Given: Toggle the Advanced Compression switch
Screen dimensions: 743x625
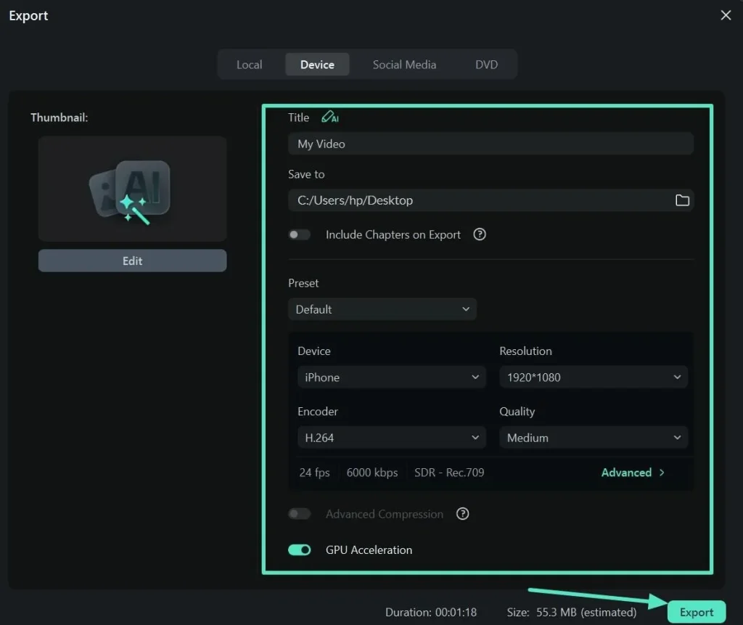Looking at the screenshot, I should (x=299, y=513).
